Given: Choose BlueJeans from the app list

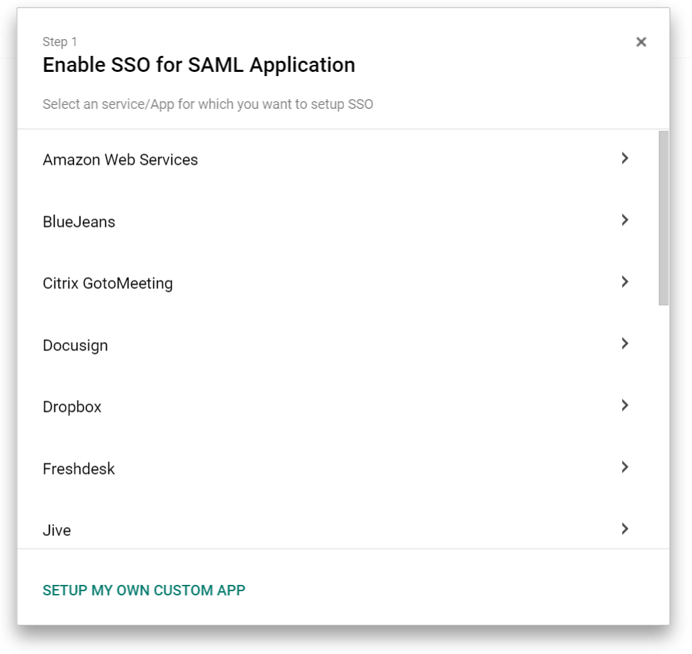Looking at the screenshot, I should (79, 221).
